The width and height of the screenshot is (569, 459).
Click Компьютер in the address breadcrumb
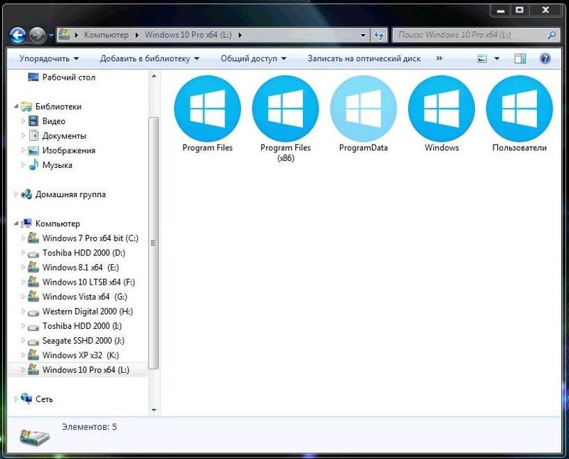106,35
